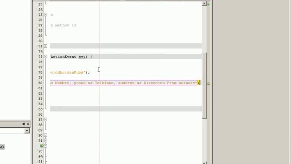Viewport: 291px width, 164px height.
Task: Click the gray highlighted bar on line 85
Action: point(126,109)
